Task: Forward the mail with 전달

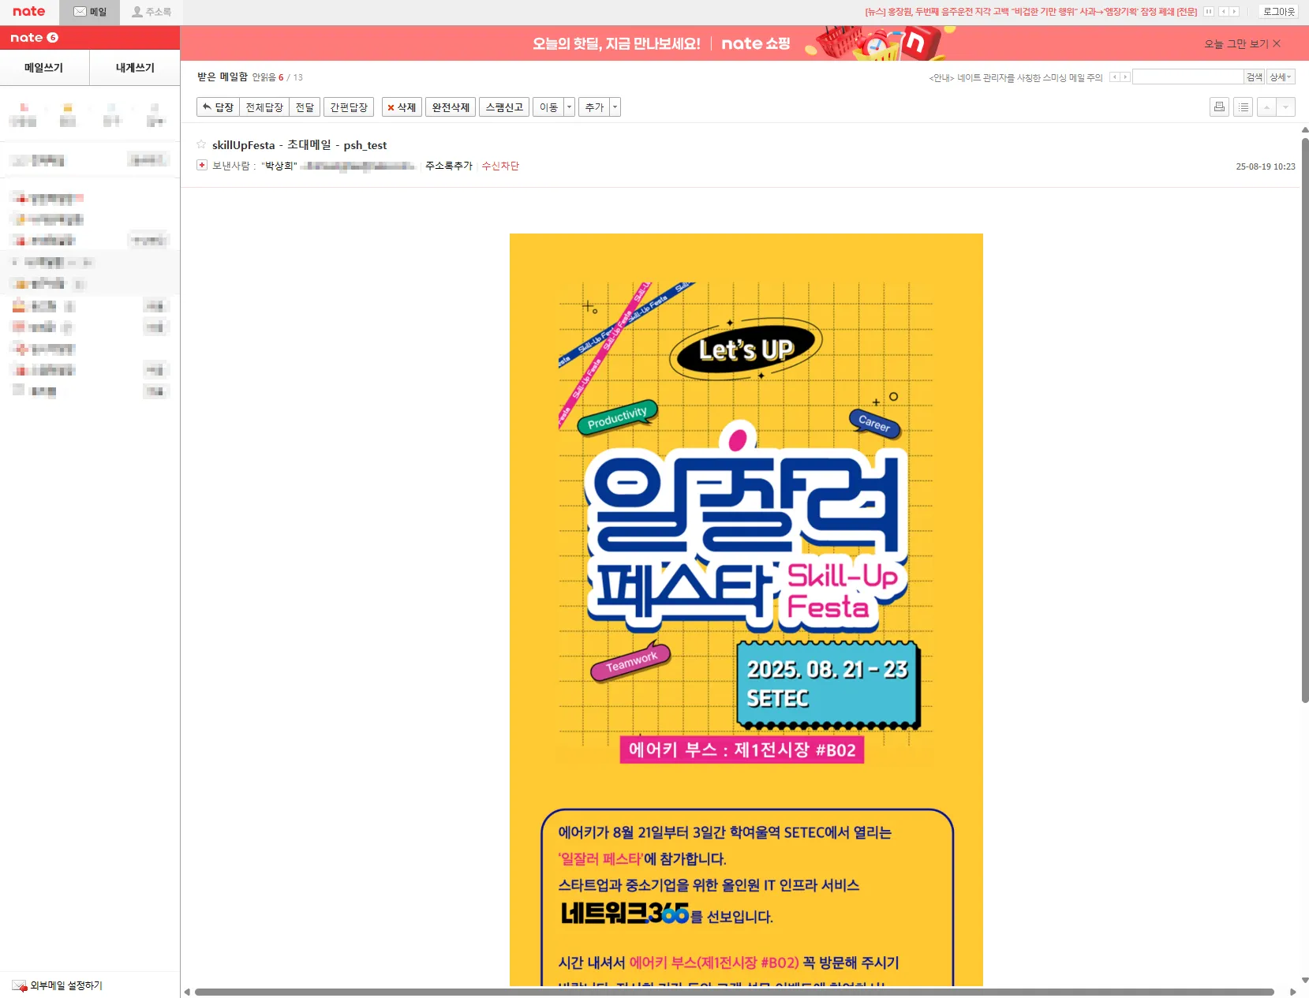Action: point(305,107)
